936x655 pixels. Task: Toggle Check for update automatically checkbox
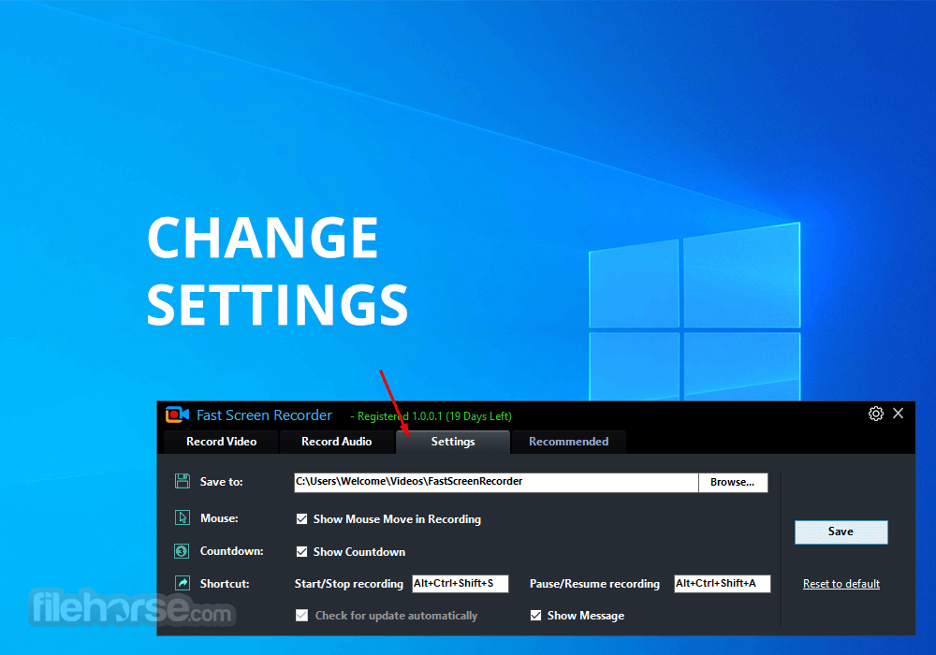click(x=301, y=615)
